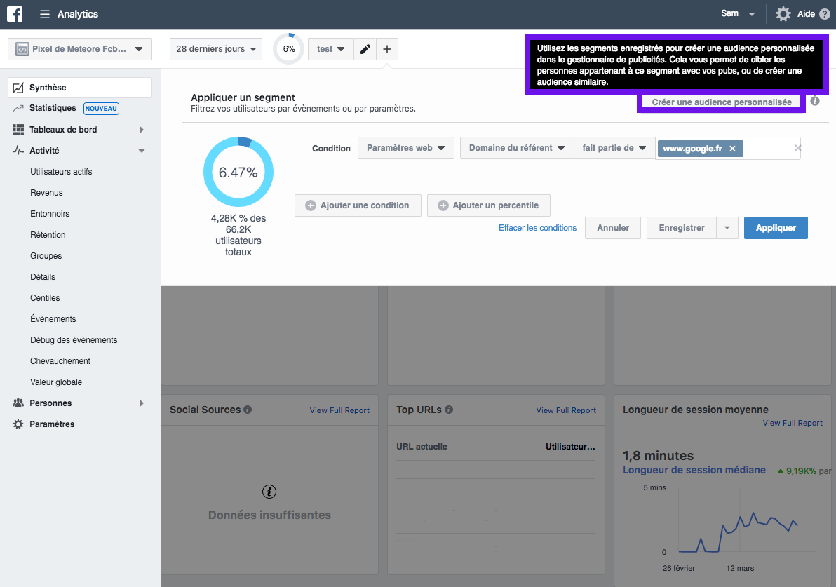This screenshot has height=587, width=836.
Task: Expand the Personnes submenu arrow
Action: (142, 403)
